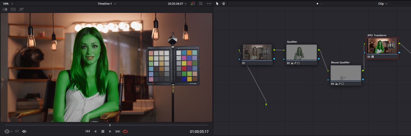411x136 pixels.
Task: Select the Blouse Qualifier node 04 thumbnail
Action: coord(346,73)
